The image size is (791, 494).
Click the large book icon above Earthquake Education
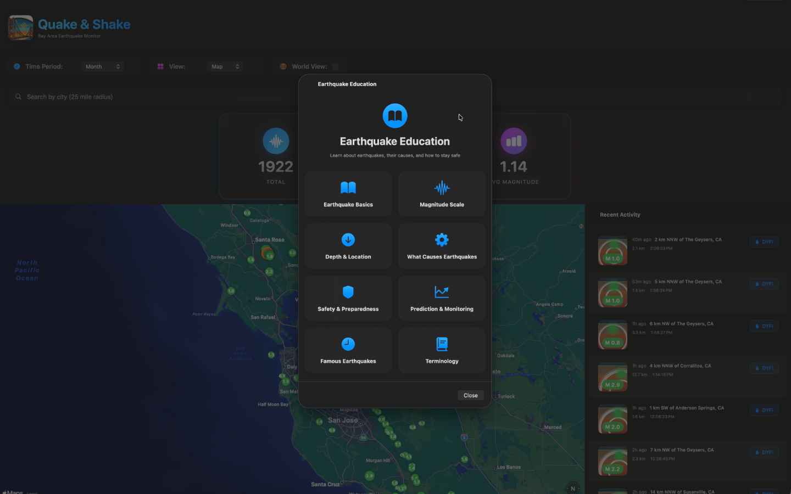395,116
